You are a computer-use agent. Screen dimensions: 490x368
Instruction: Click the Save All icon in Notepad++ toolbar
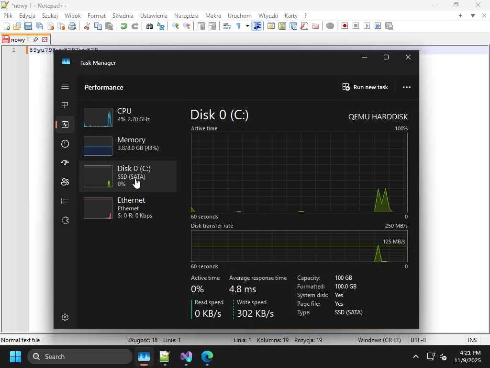coord(39,26)
